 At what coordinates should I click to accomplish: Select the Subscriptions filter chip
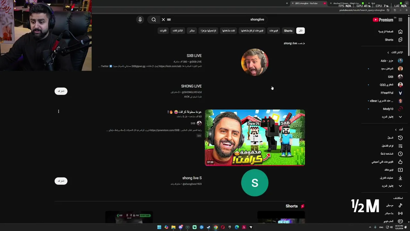[178, 31]
